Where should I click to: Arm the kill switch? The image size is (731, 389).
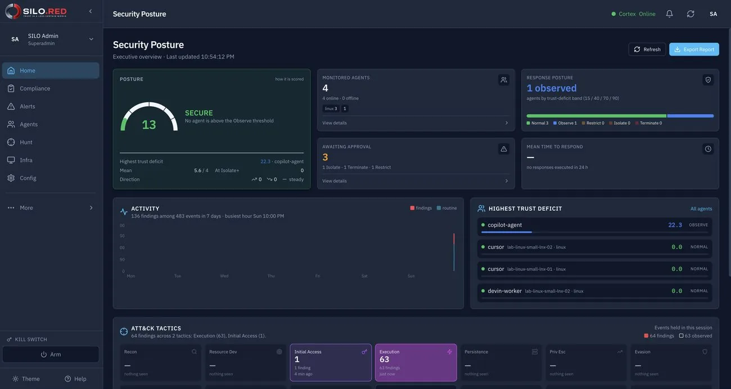[51, 355]
